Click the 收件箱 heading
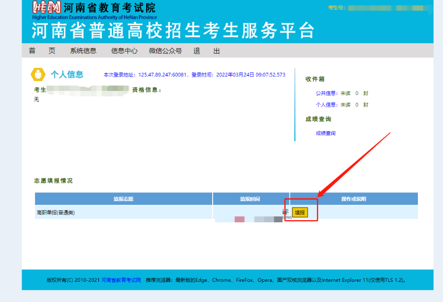Screen dimensions: 443x302 (315, 79)
